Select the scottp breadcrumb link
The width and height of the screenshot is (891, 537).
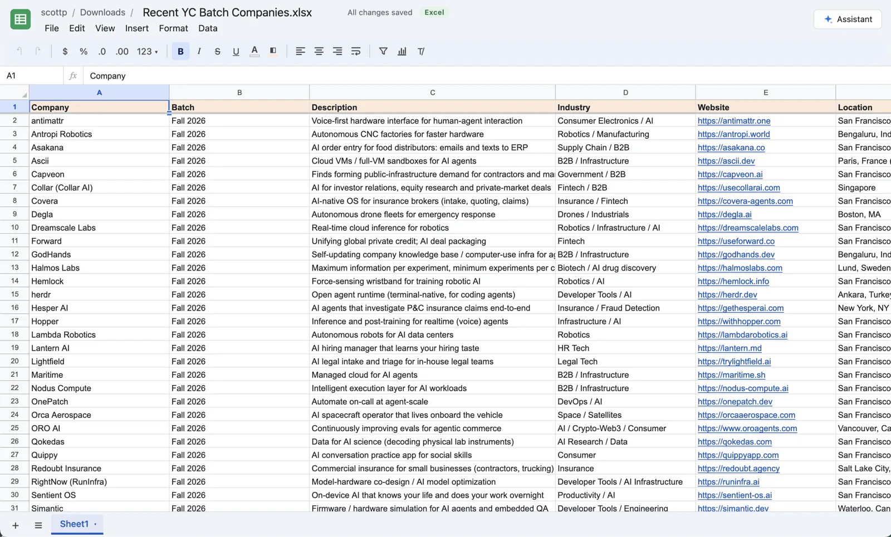(54, 12)
